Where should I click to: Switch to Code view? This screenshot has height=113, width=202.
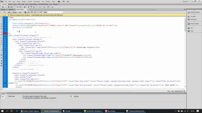click(4, 12)
